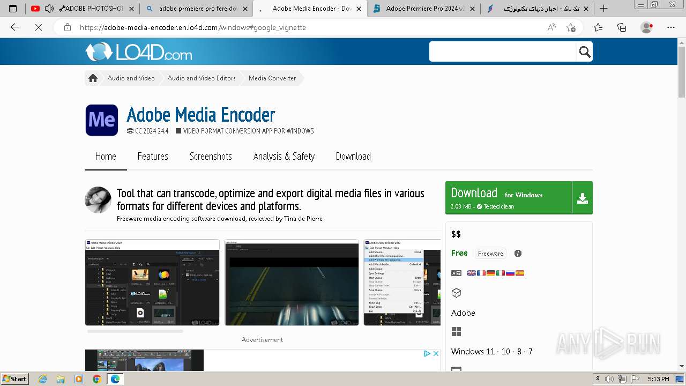686x386 pixels.
Task: Click Audio and Video Editors breadcrumb
Action: [202, 78]
